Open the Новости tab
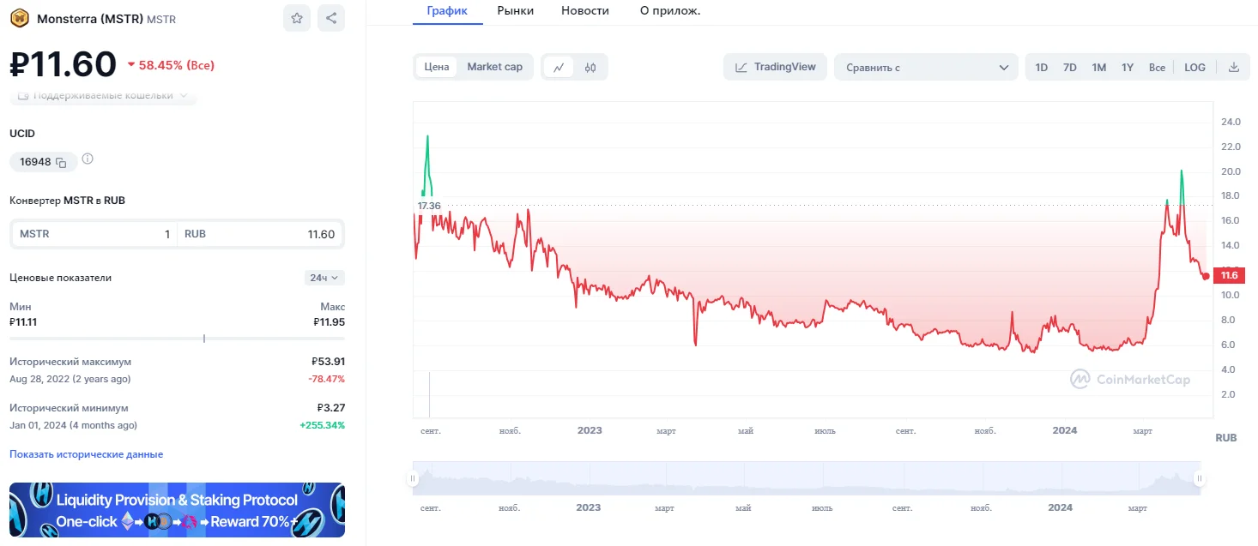1258x546 pixels. point(585,10)
